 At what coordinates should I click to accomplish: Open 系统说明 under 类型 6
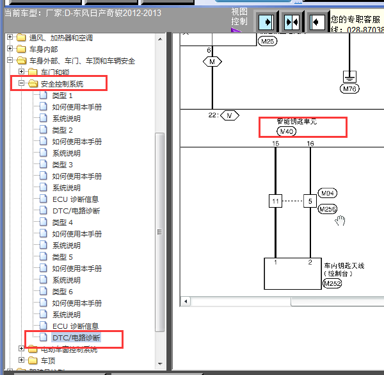67,314
